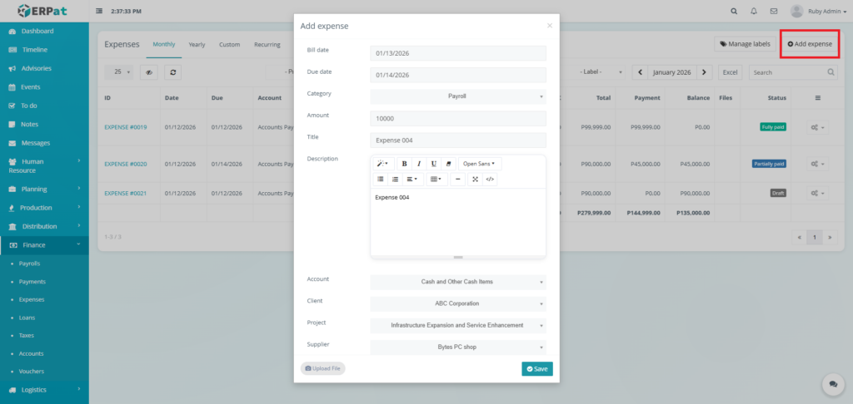Open table column menu icon

coord(818,98)
